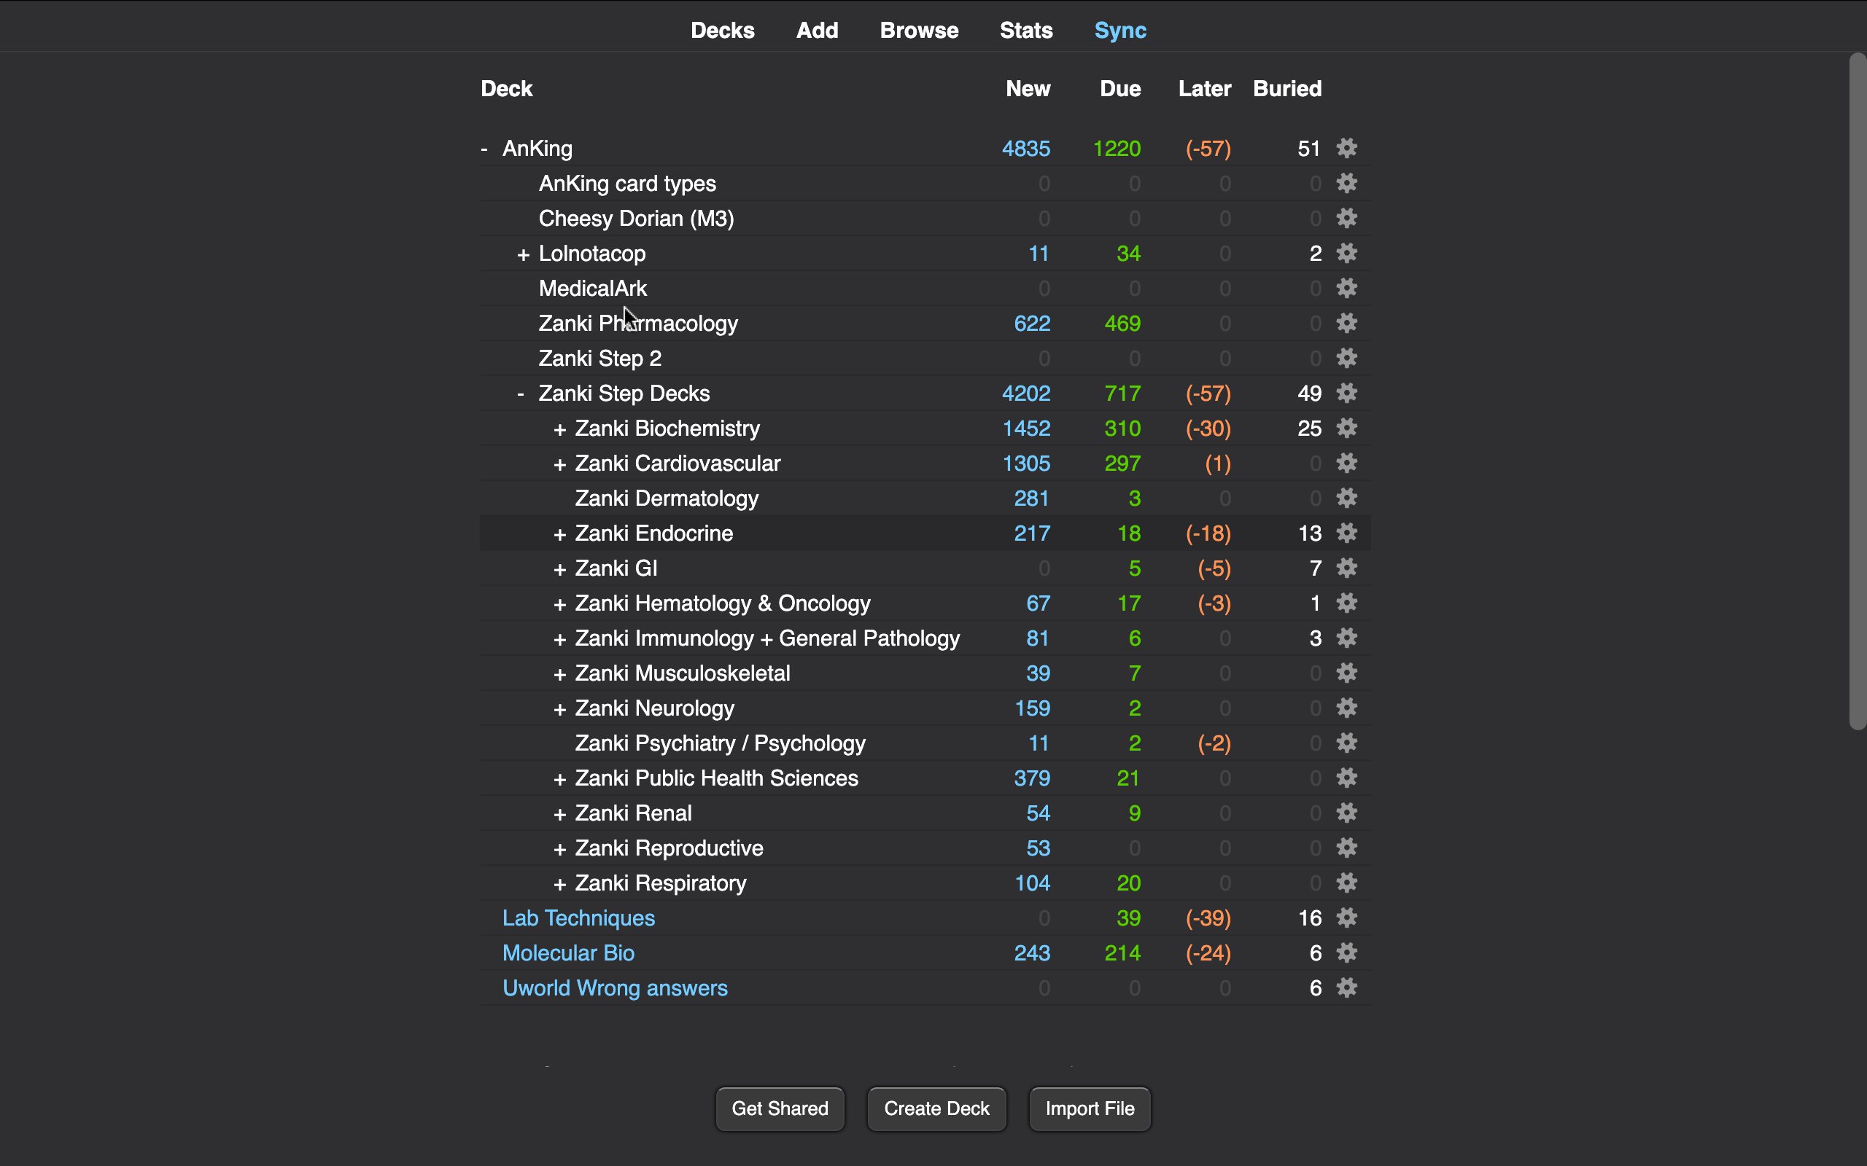Open gear options for Zanki Endocrine

pyautogui.click(x=1346, y=533)
